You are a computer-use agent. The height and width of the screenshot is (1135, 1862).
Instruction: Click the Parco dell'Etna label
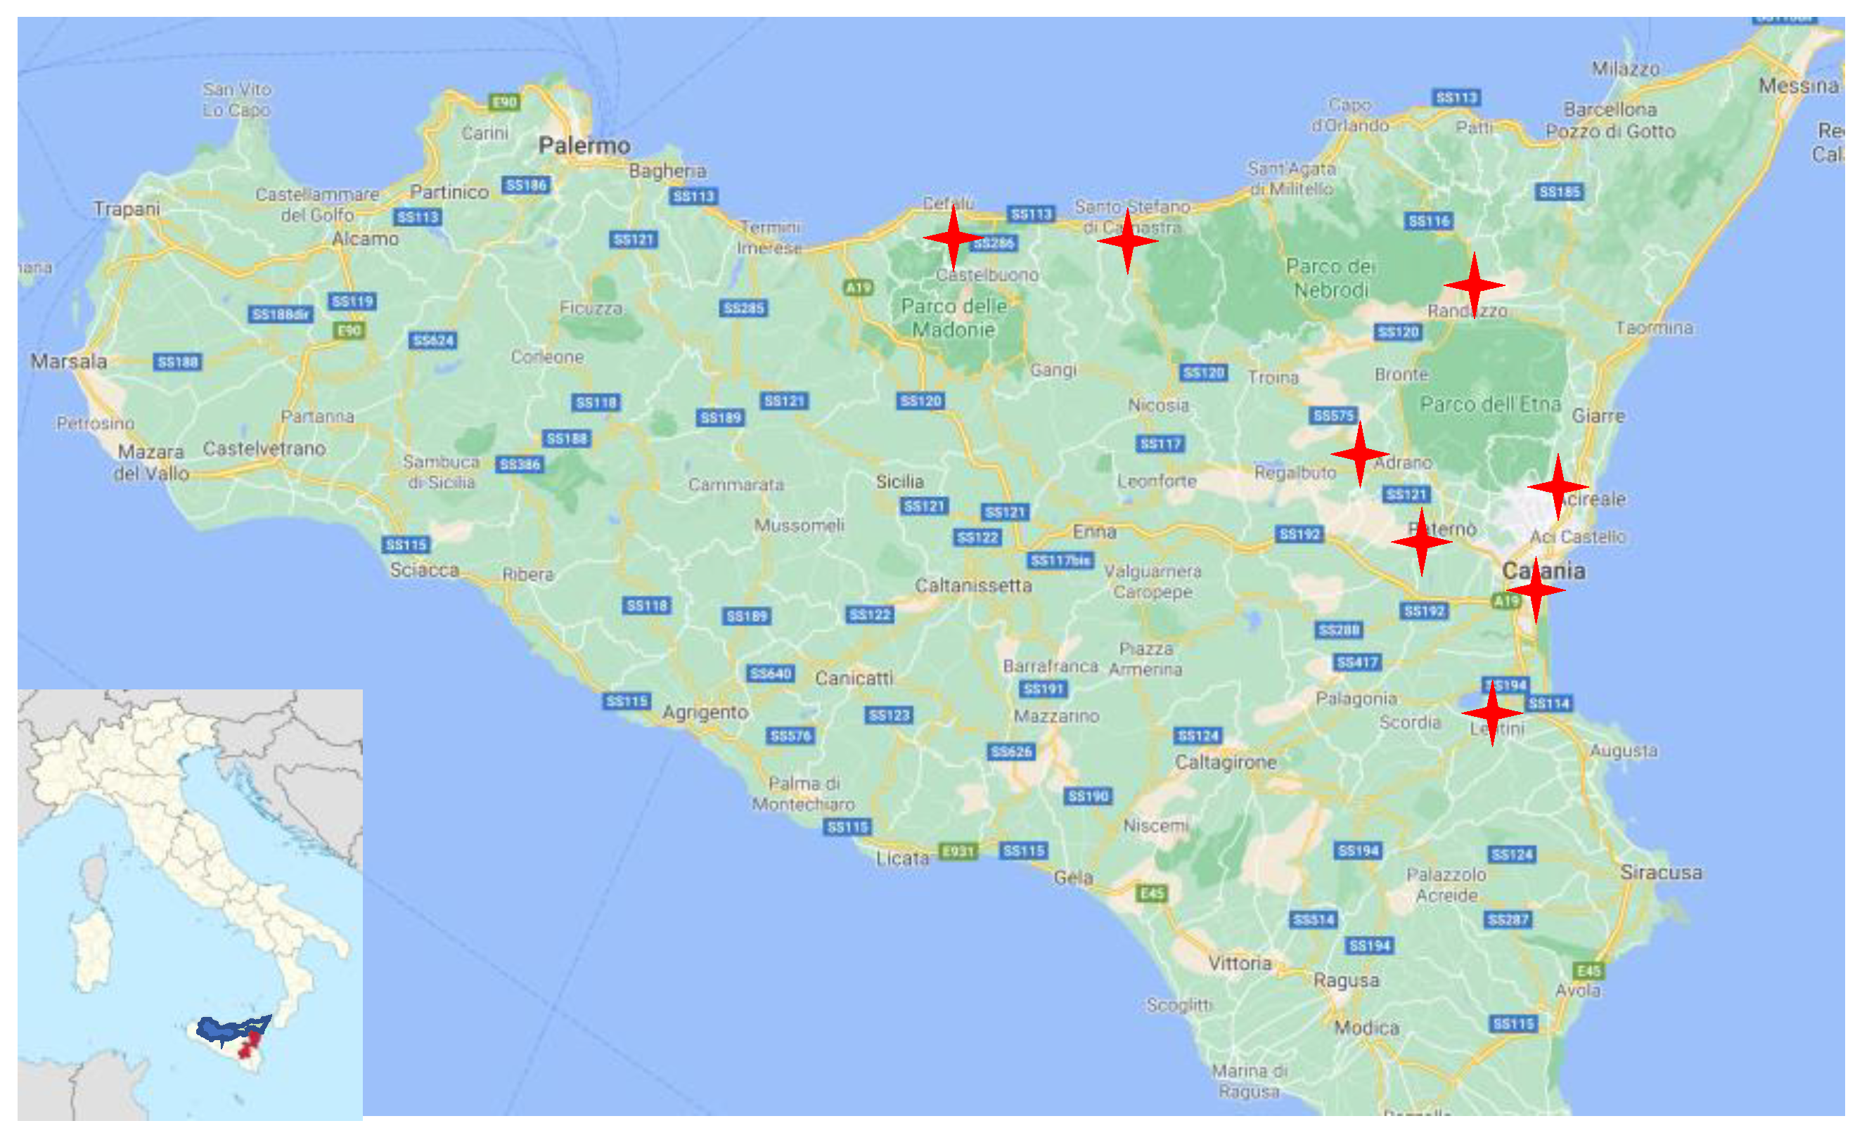[x=1490, y=405]
